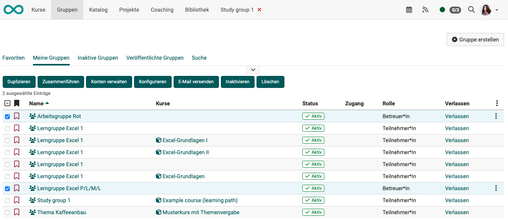
Task: Check the Study group 1 checkbox
Action: 7,201
